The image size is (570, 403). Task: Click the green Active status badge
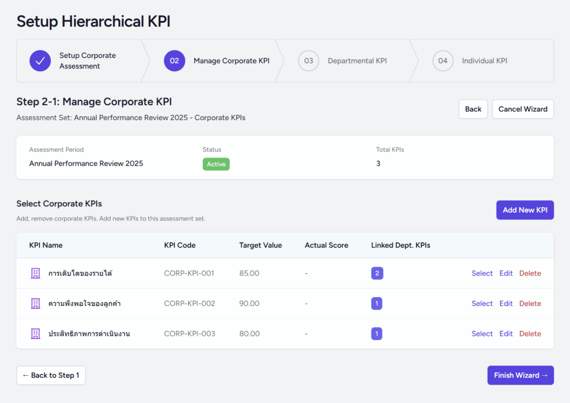[216, 164]
